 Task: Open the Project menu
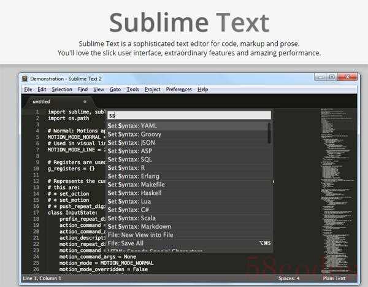pos(153,90)
